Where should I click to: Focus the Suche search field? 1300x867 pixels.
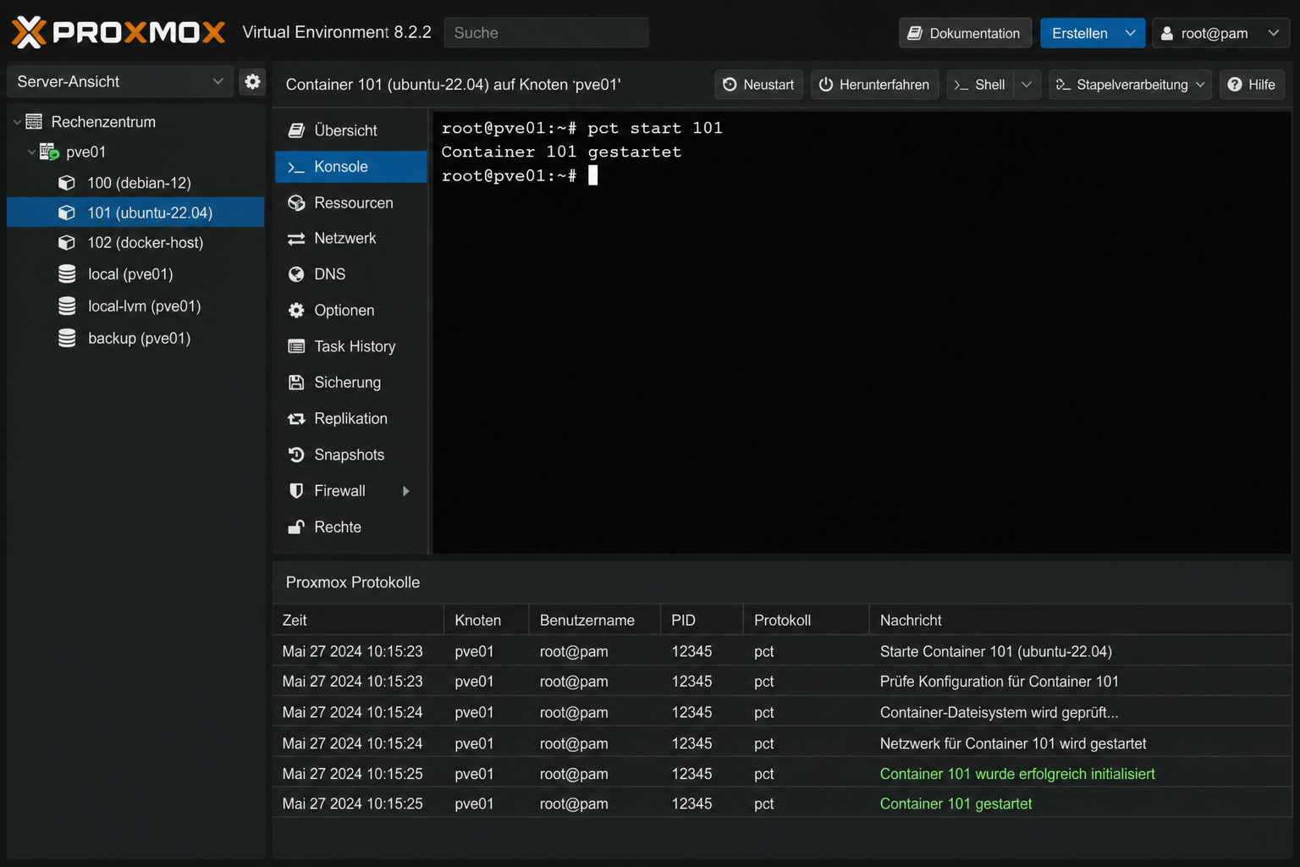pos(546,33)
